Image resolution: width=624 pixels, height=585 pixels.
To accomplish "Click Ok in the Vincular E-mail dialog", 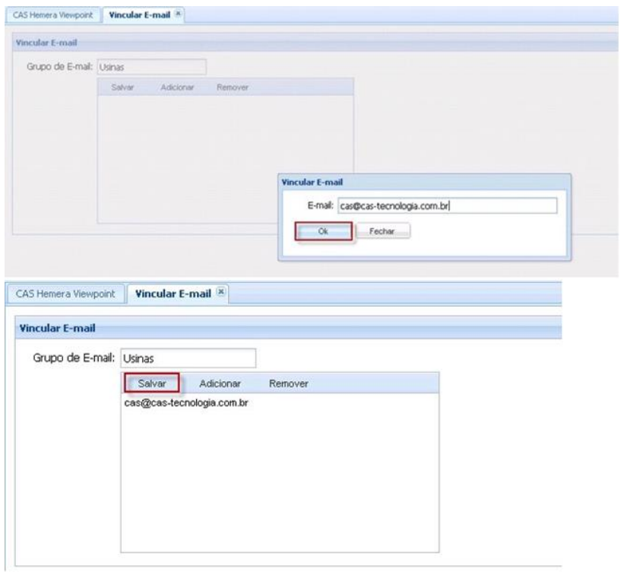I will click(324, 231).
